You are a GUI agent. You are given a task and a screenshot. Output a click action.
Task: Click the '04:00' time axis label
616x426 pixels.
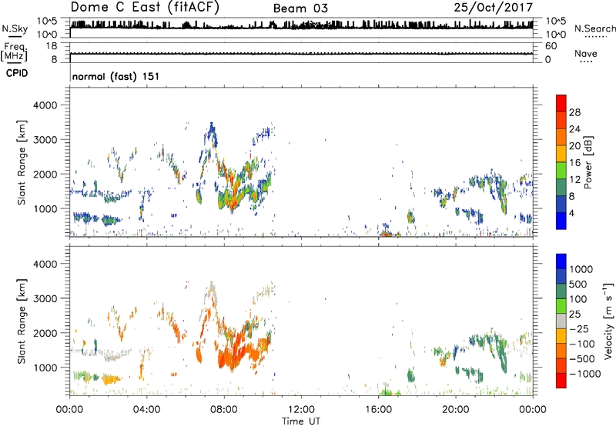click(x=146, y=410)
